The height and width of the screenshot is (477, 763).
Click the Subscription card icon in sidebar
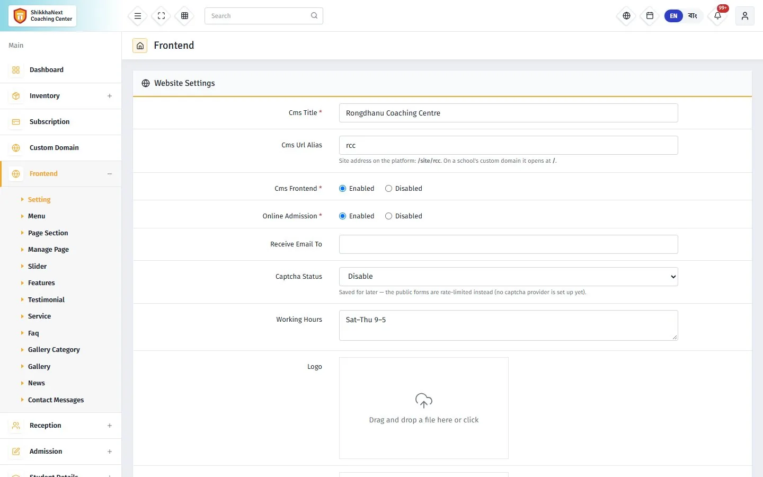16,122
